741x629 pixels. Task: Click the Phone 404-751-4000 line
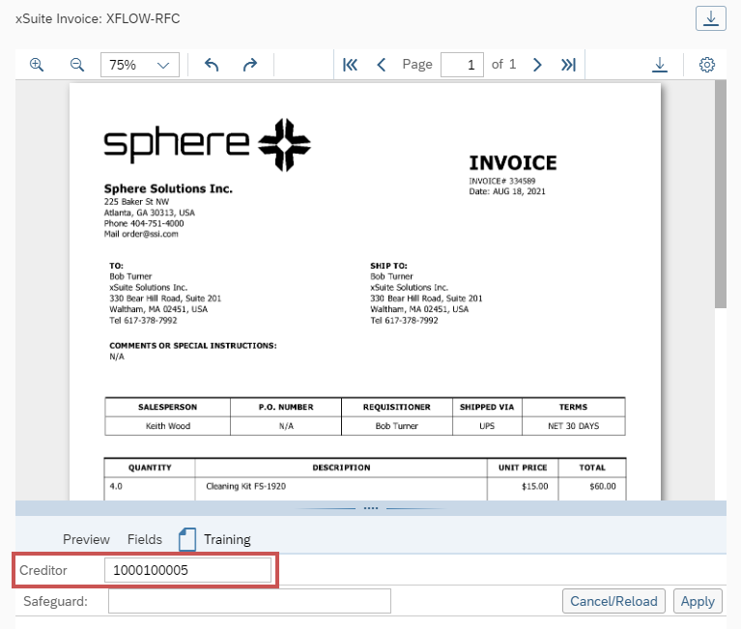click(x=144, y=223)
